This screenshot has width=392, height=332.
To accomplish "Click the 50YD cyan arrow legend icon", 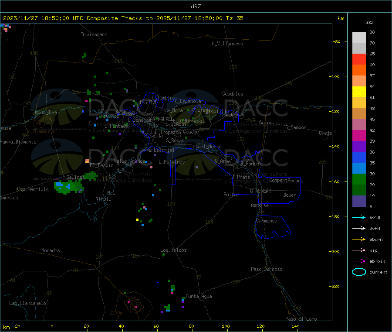I will [359, 217].
